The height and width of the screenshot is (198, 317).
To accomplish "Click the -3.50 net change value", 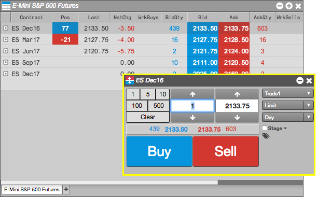I will tap(126, 29).
